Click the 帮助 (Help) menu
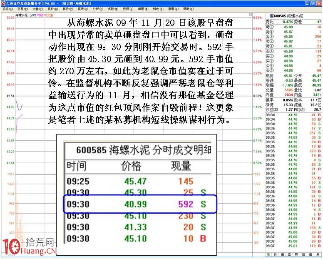 [x=188, y=9]
